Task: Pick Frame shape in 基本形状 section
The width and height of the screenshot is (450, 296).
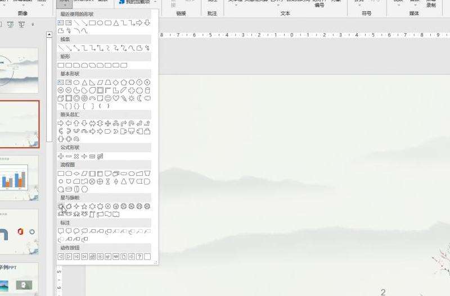Action: 100,90
